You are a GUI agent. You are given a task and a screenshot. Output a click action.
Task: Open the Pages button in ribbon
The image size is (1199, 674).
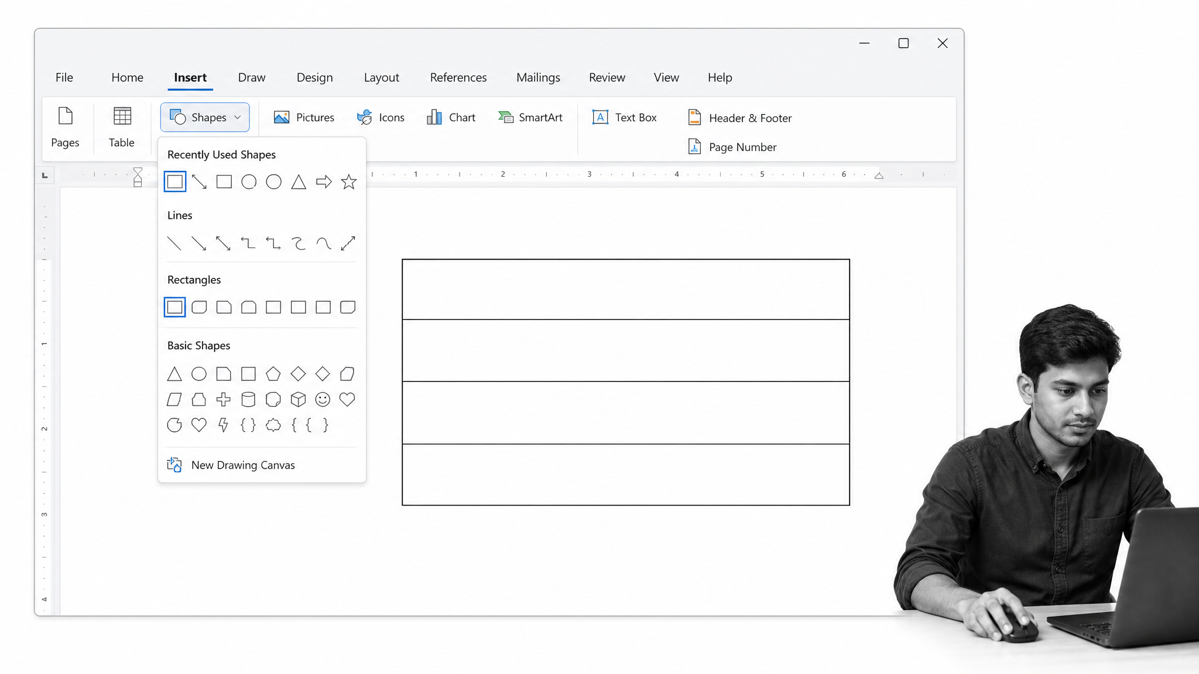click(x=65, y=127)
